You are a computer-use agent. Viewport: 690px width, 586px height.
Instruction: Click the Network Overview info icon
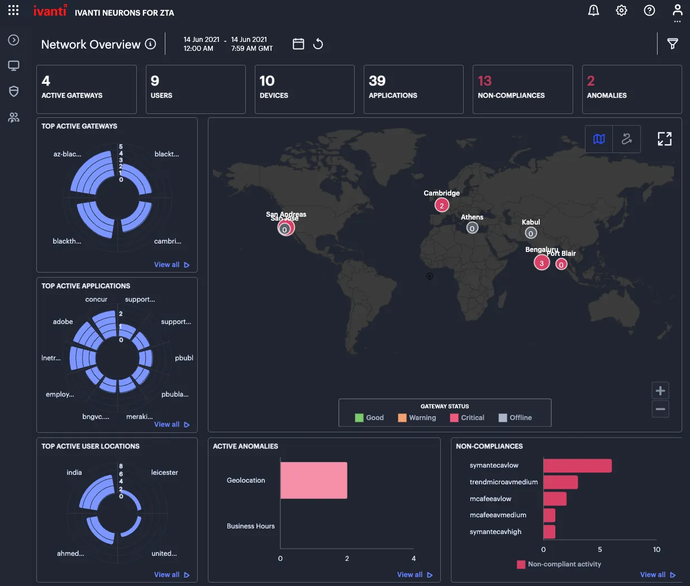click(x=150, y=44)
